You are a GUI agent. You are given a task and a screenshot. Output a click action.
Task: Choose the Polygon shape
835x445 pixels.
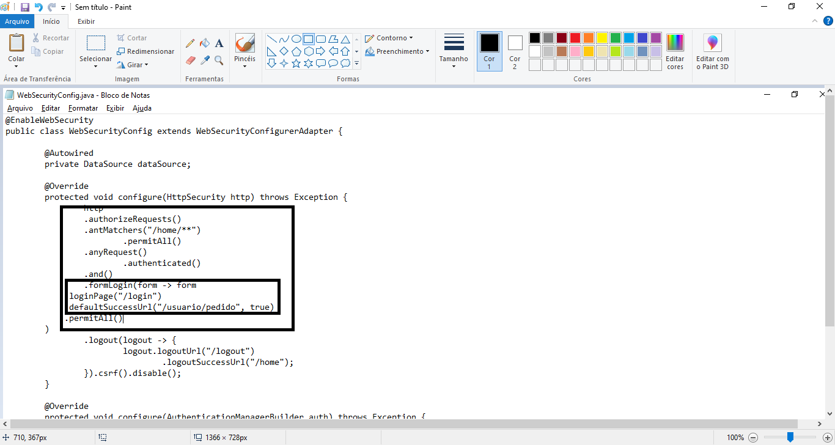pyautogui.click(x=333, y=39)
